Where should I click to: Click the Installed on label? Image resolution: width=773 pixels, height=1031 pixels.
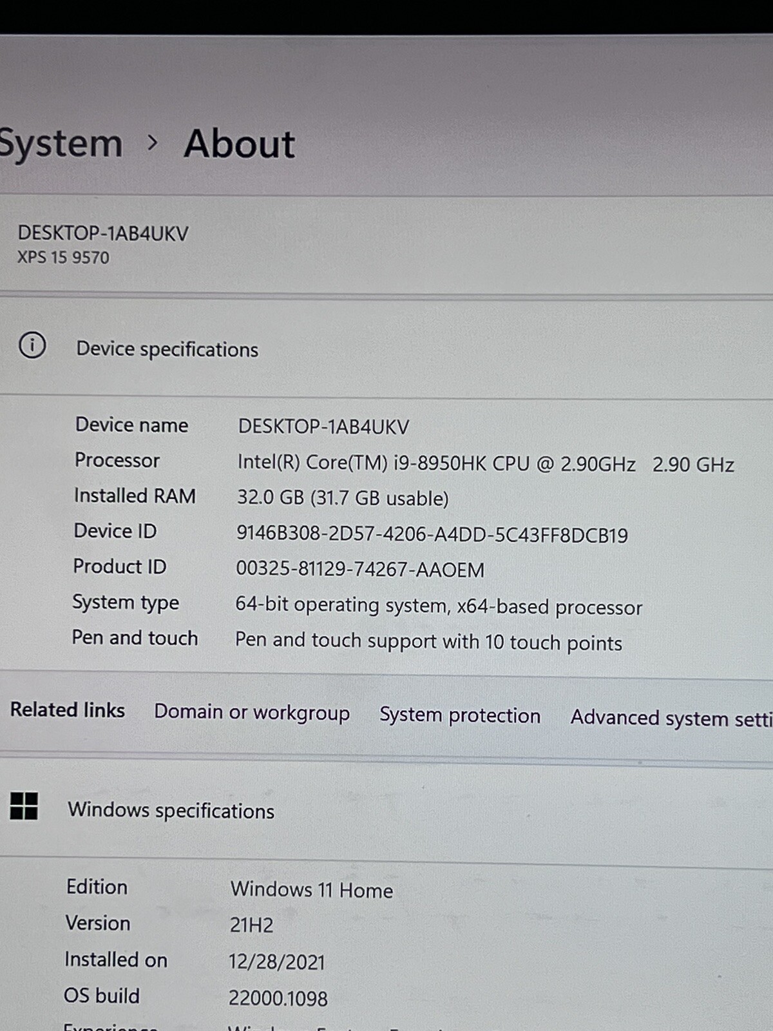pyautogui.click(x=116, y=959)
